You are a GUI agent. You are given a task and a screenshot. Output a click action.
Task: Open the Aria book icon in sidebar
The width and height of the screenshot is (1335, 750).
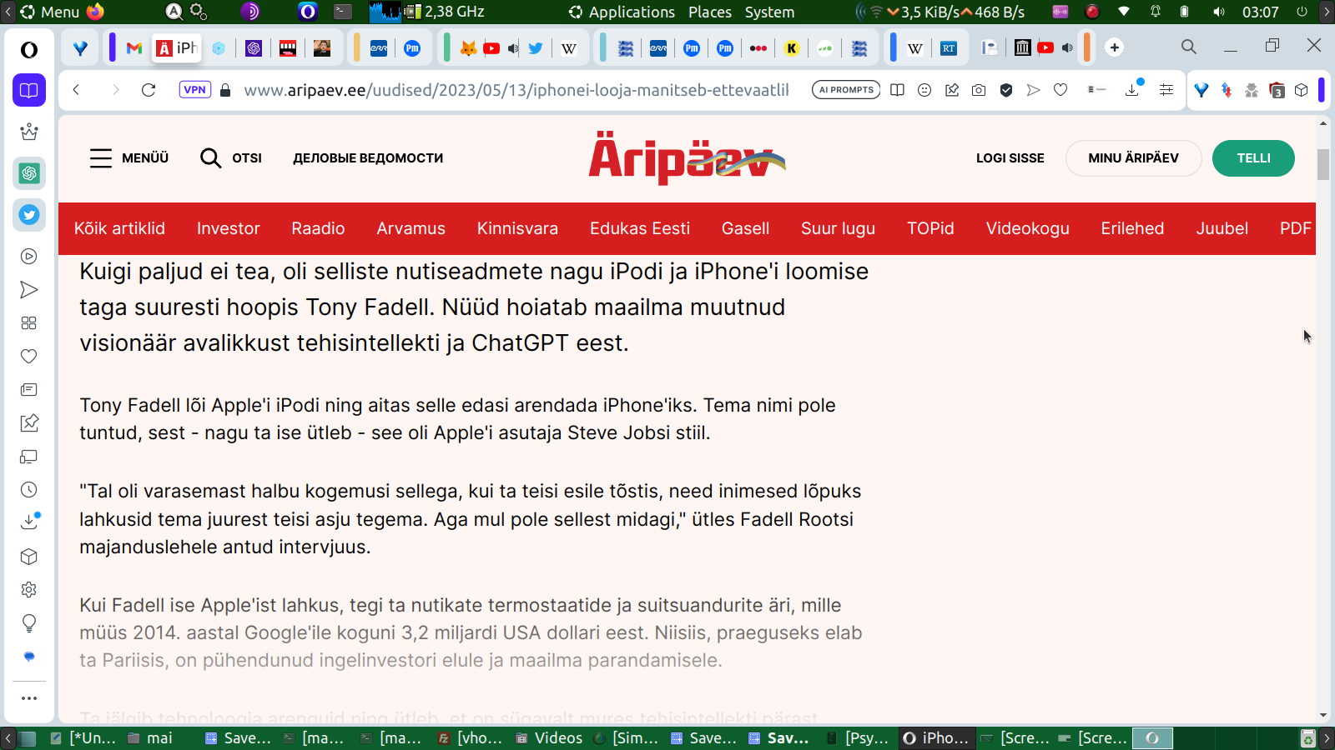(x=29, y=90)
